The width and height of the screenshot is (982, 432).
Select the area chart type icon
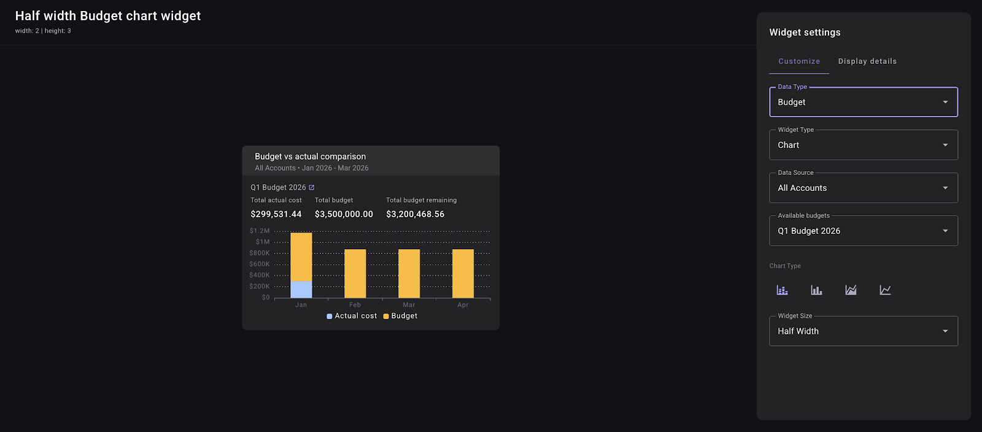(851, 290)
